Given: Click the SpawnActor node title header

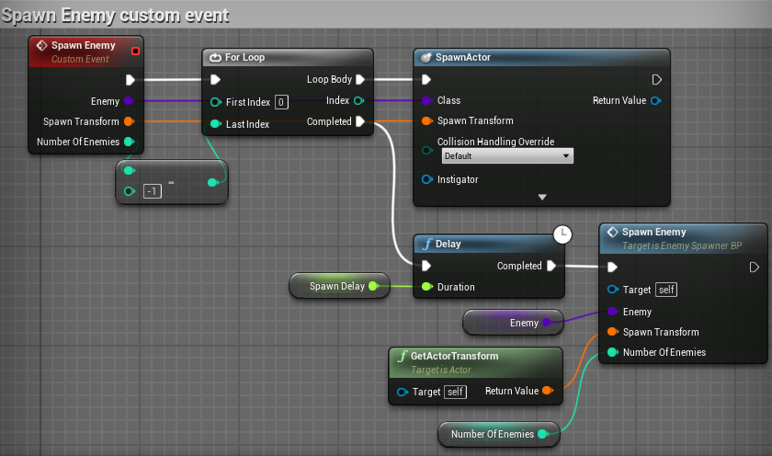Looking at the screenshot, I should point(468,57).
